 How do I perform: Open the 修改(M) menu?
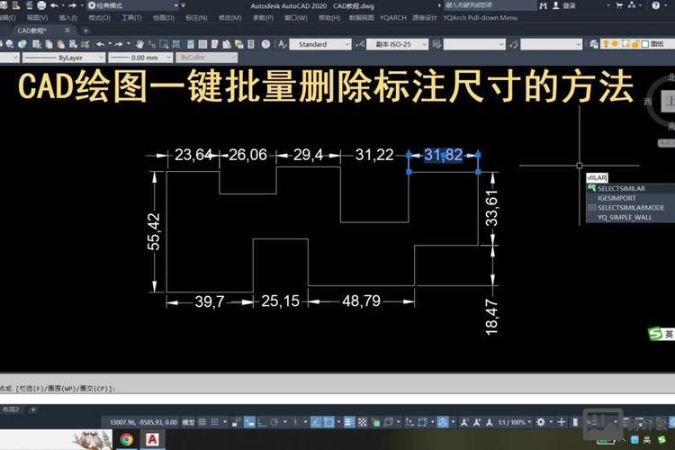(x=229, y=18)
